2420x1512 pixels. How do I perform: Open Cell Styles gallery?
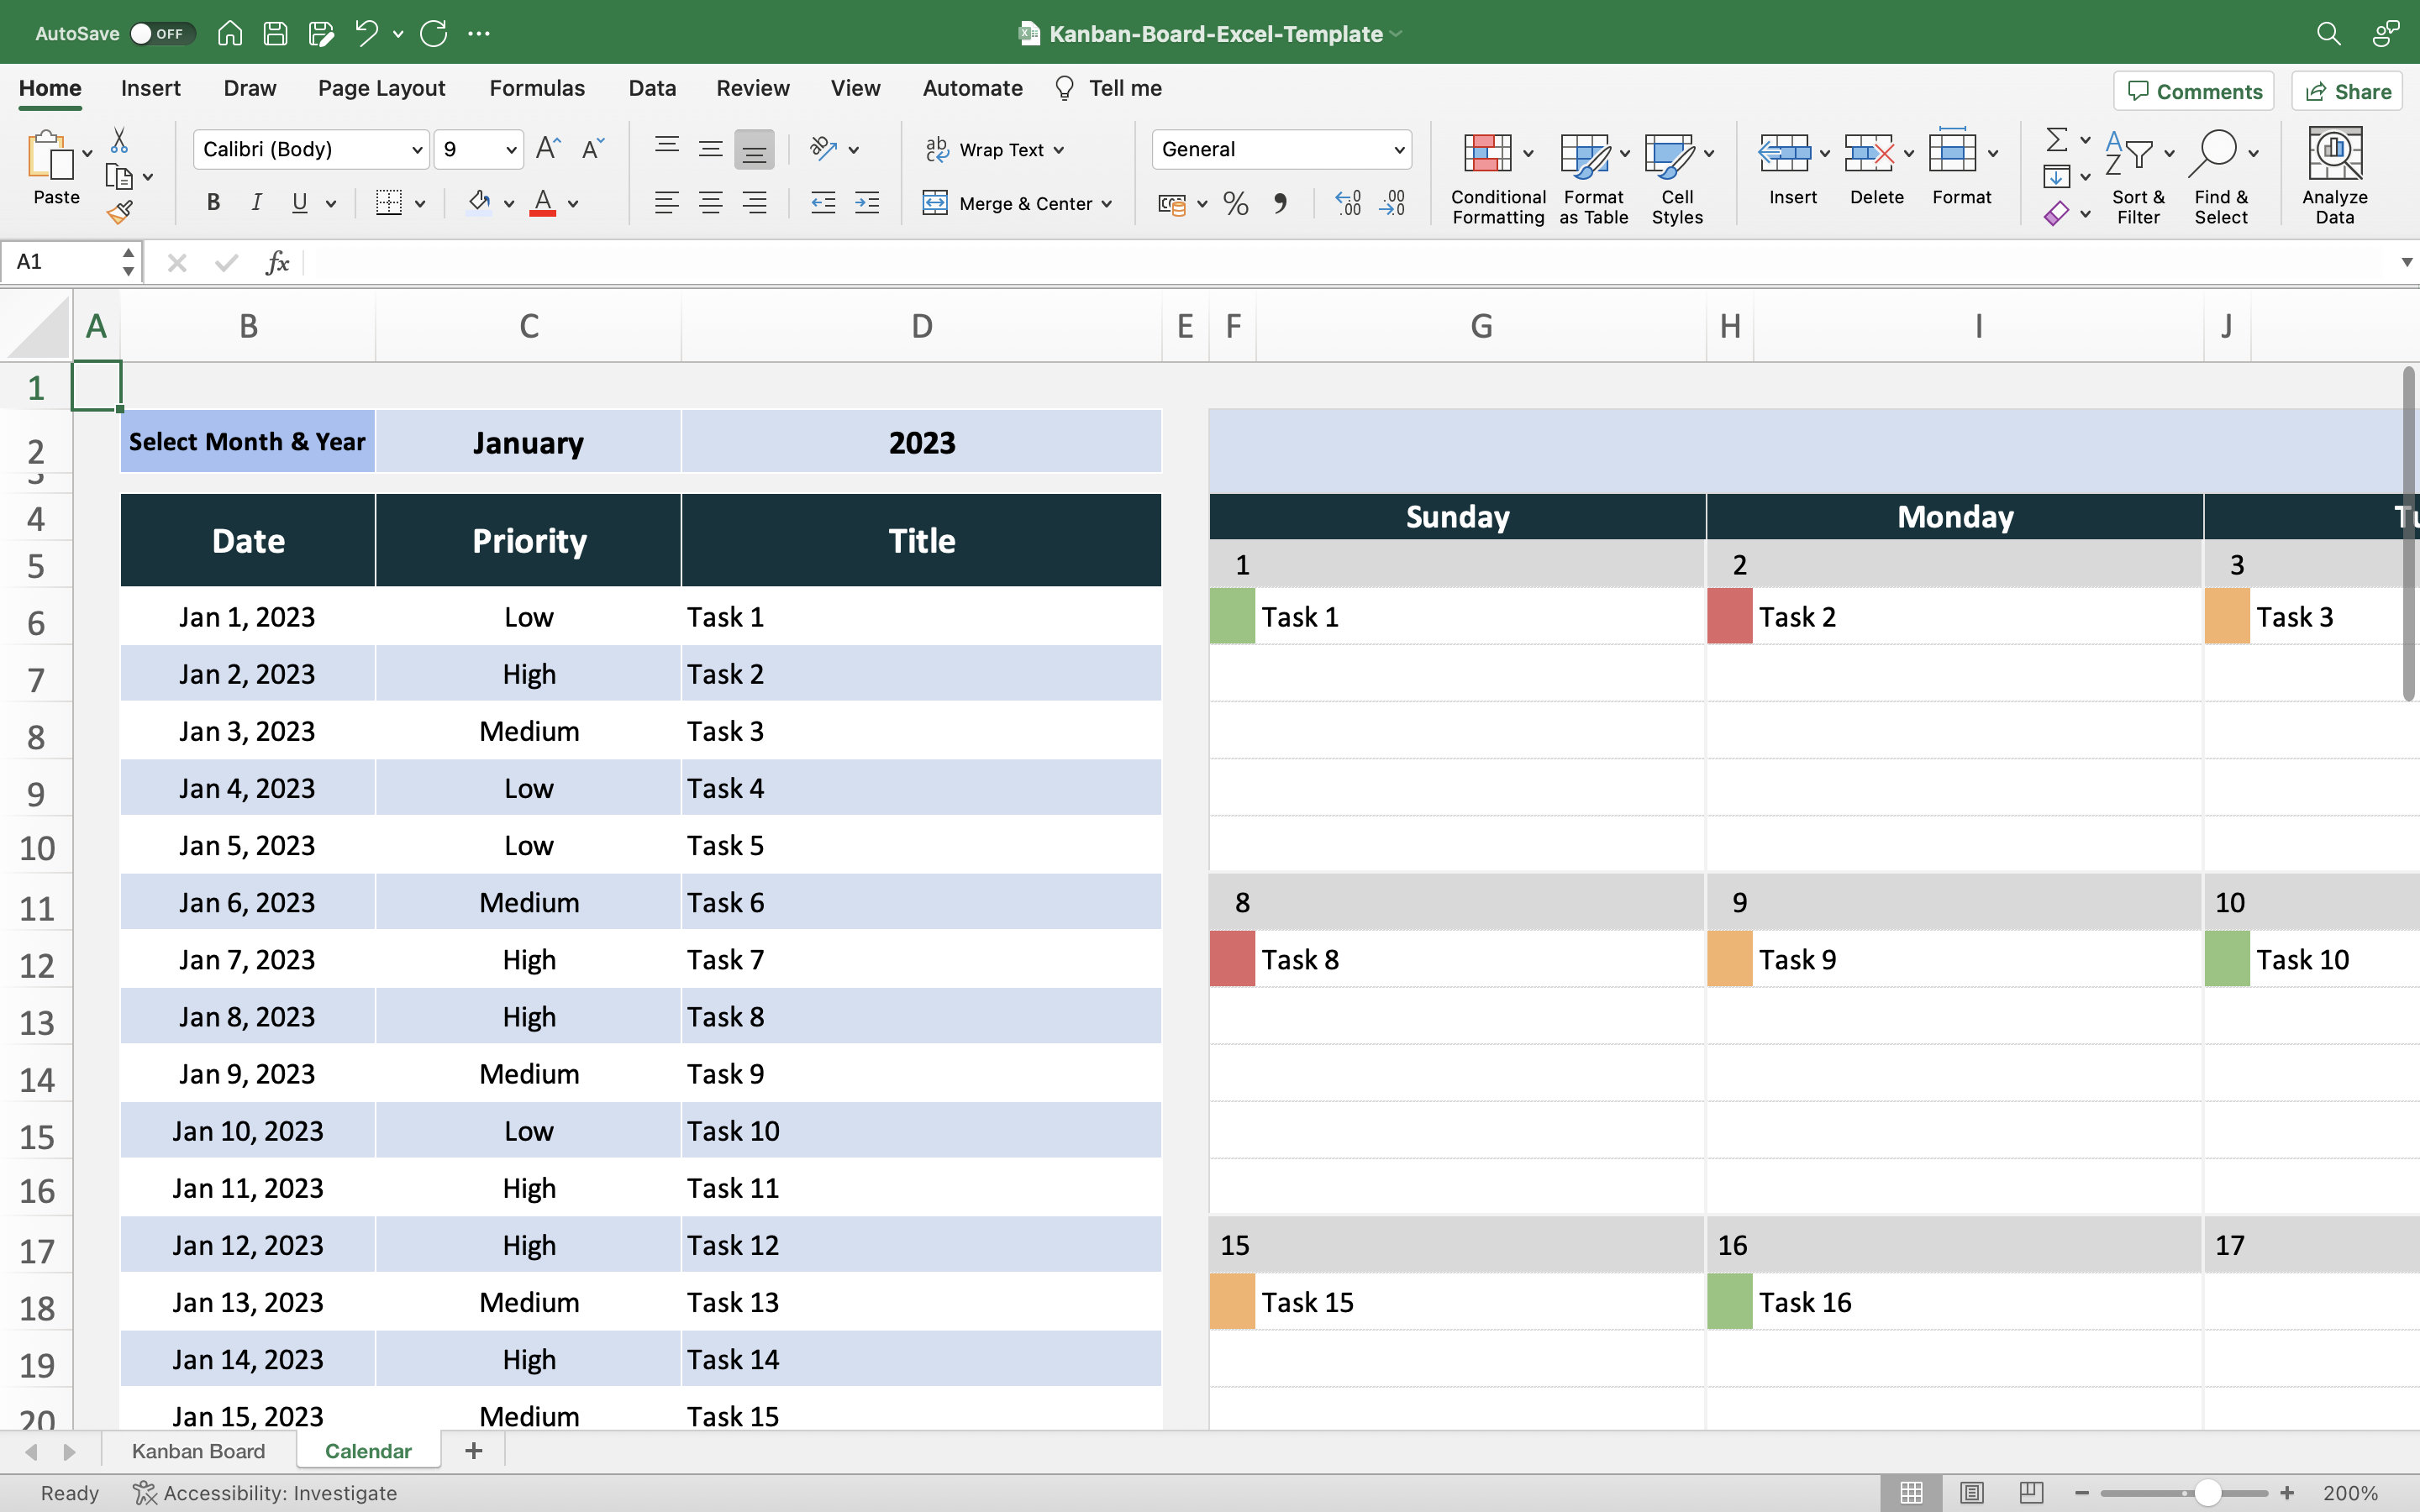pos(1675,178)
